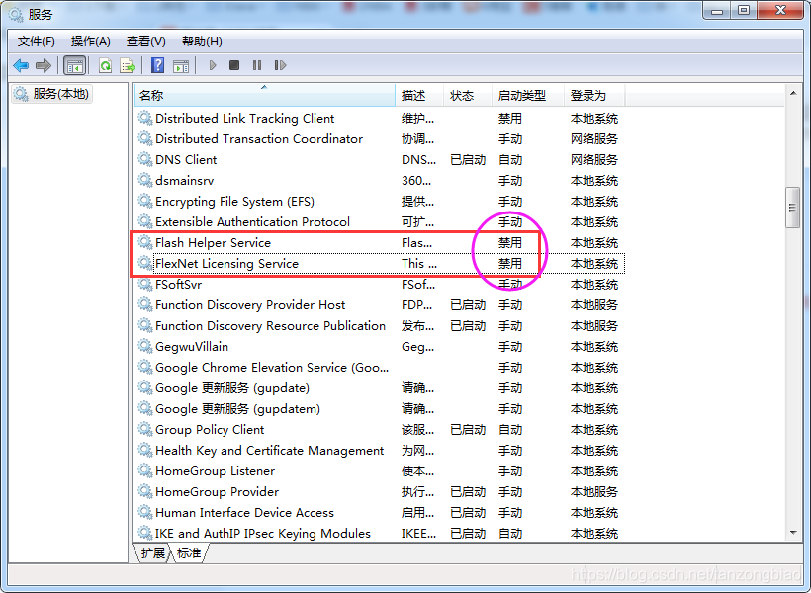Toggle the show/hide console tree icon
The height and width of the screenshot is (593, 811).
point(74,65)
